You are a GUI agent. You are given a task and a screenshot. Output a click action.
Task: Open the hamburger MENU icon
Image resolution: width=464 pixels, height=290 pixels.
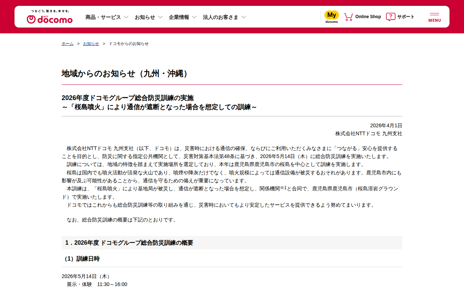[x=435, y=17]
